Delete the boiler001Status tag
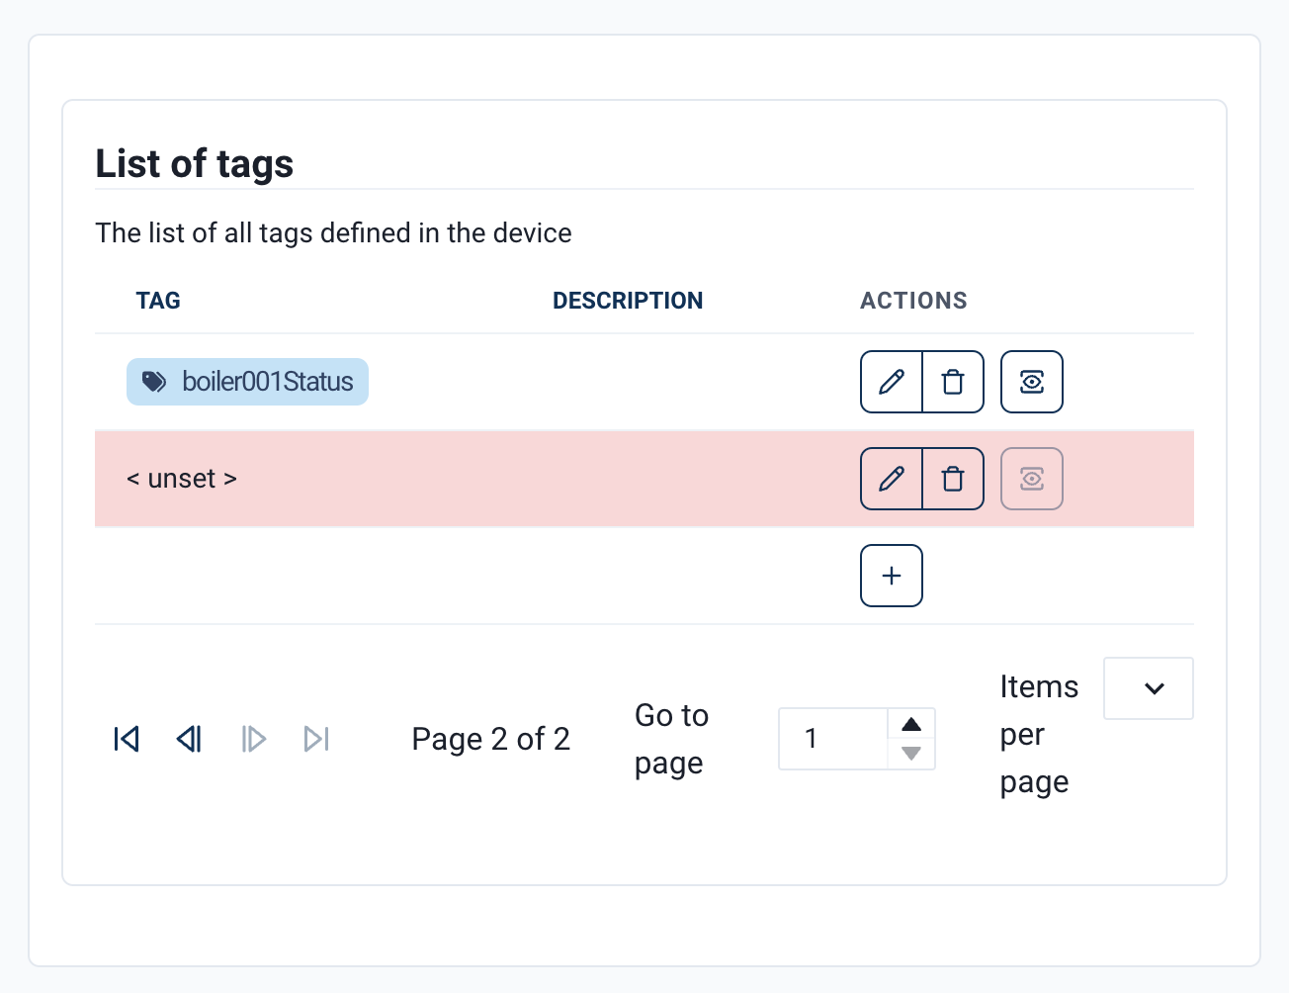 tap(953, 382)
